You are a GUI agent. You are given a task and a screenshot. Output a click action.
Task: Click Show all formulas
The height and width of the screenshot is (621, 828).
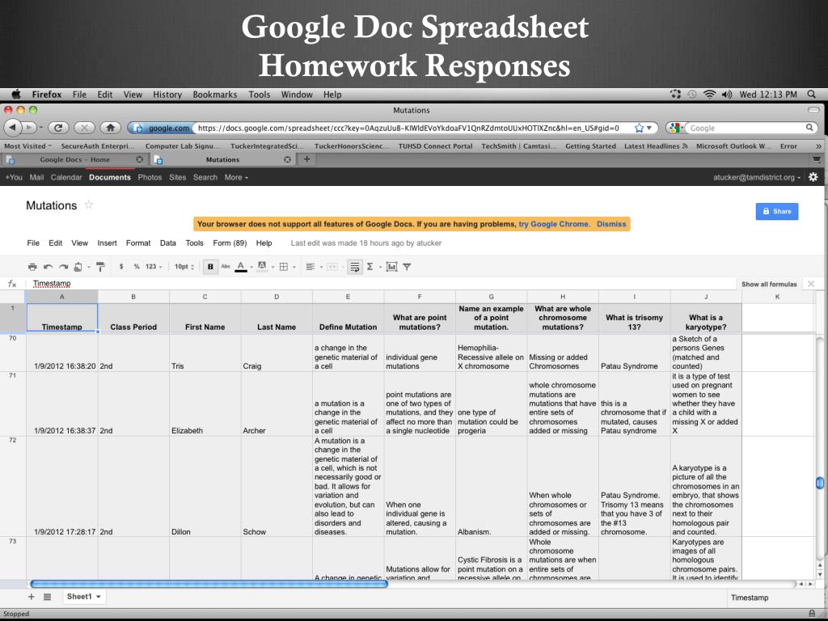click(x=769, y=284)
